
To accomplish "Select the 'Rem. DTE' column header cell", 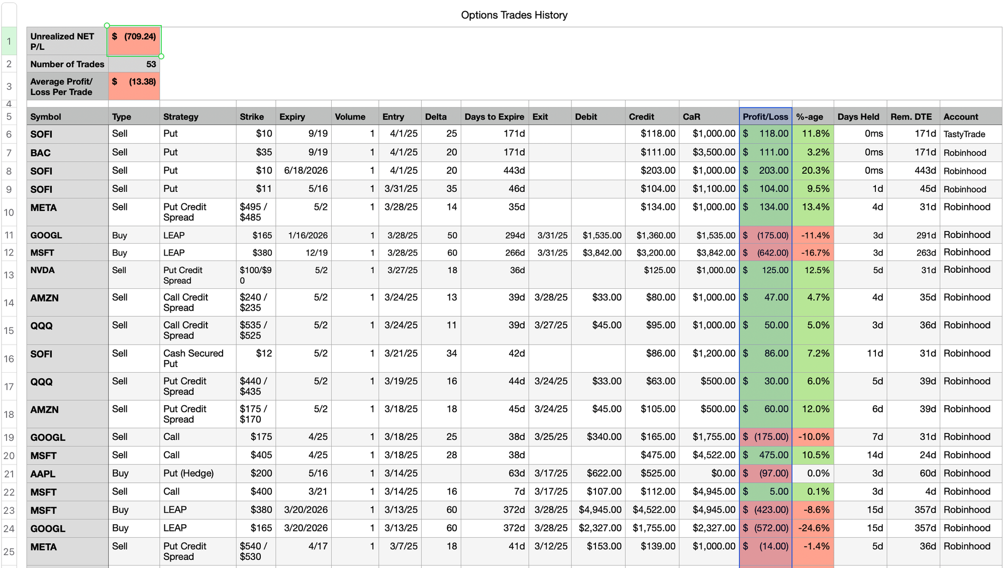I will [x=913, y=117].
